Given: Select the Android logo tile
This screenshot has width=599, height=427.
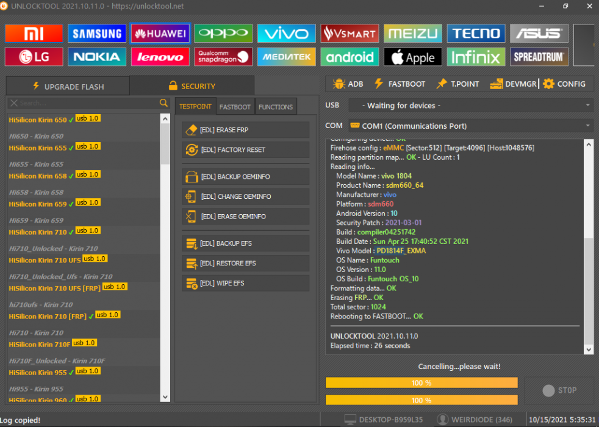Looking at the screenshot, I should [350, 57].
